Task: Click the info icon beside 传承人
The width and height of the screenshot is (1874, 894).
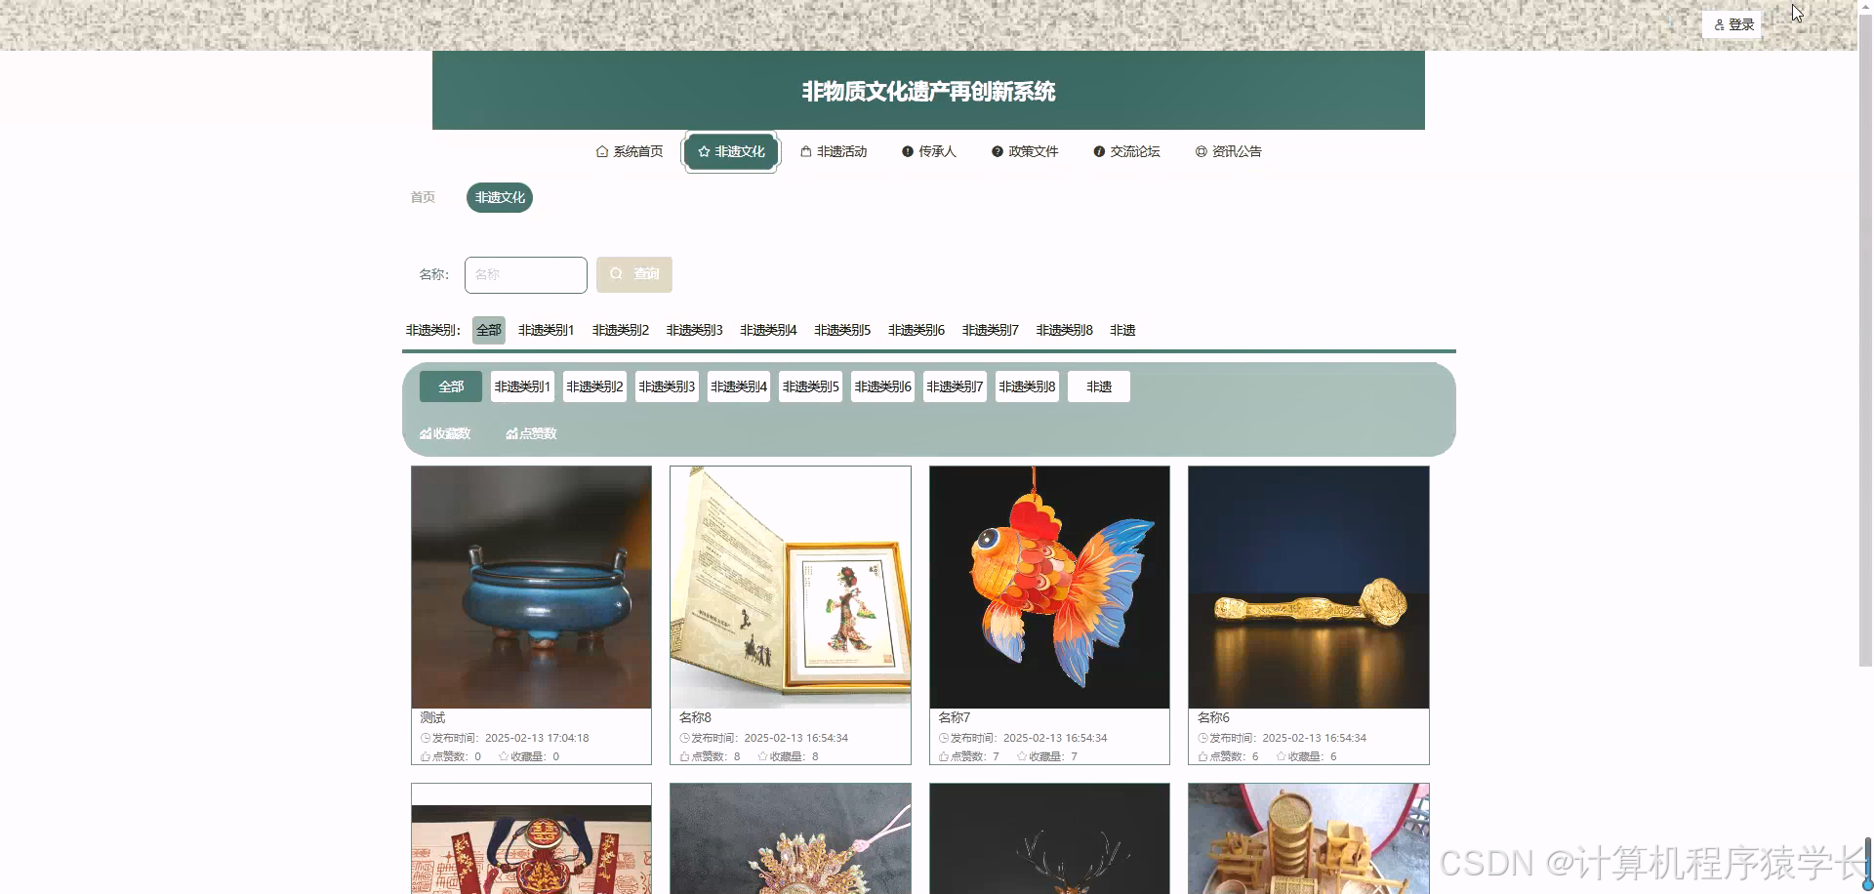Action: pyautogui.click(x=907, y=151)
